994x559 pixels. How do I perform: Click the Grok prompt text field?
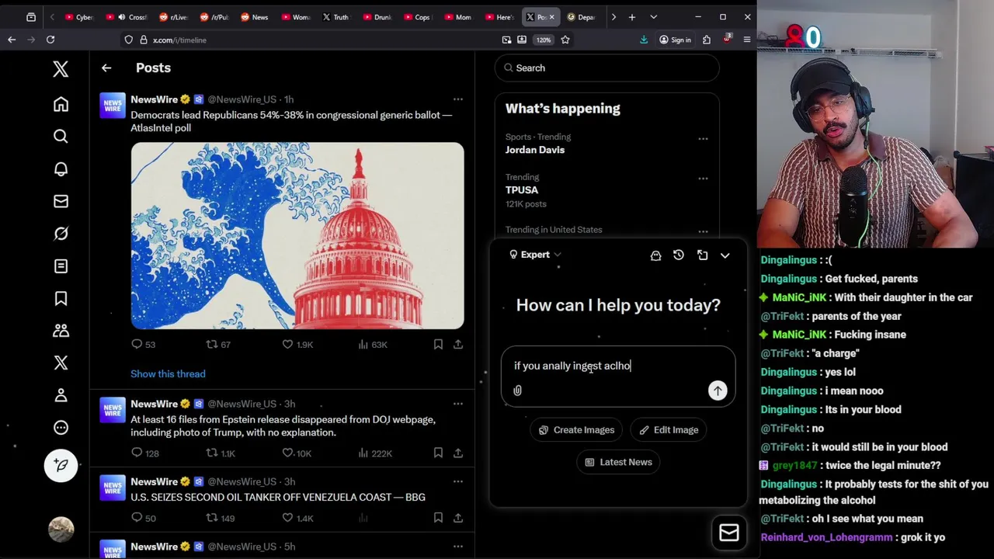click(618, 366)
